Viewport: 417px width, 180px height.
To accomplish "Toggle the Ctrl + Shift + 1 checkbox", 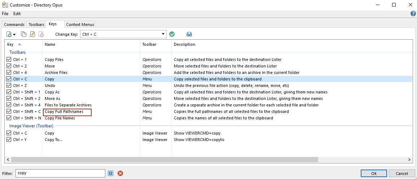I will pyautogui.click(x=9, y=92).
